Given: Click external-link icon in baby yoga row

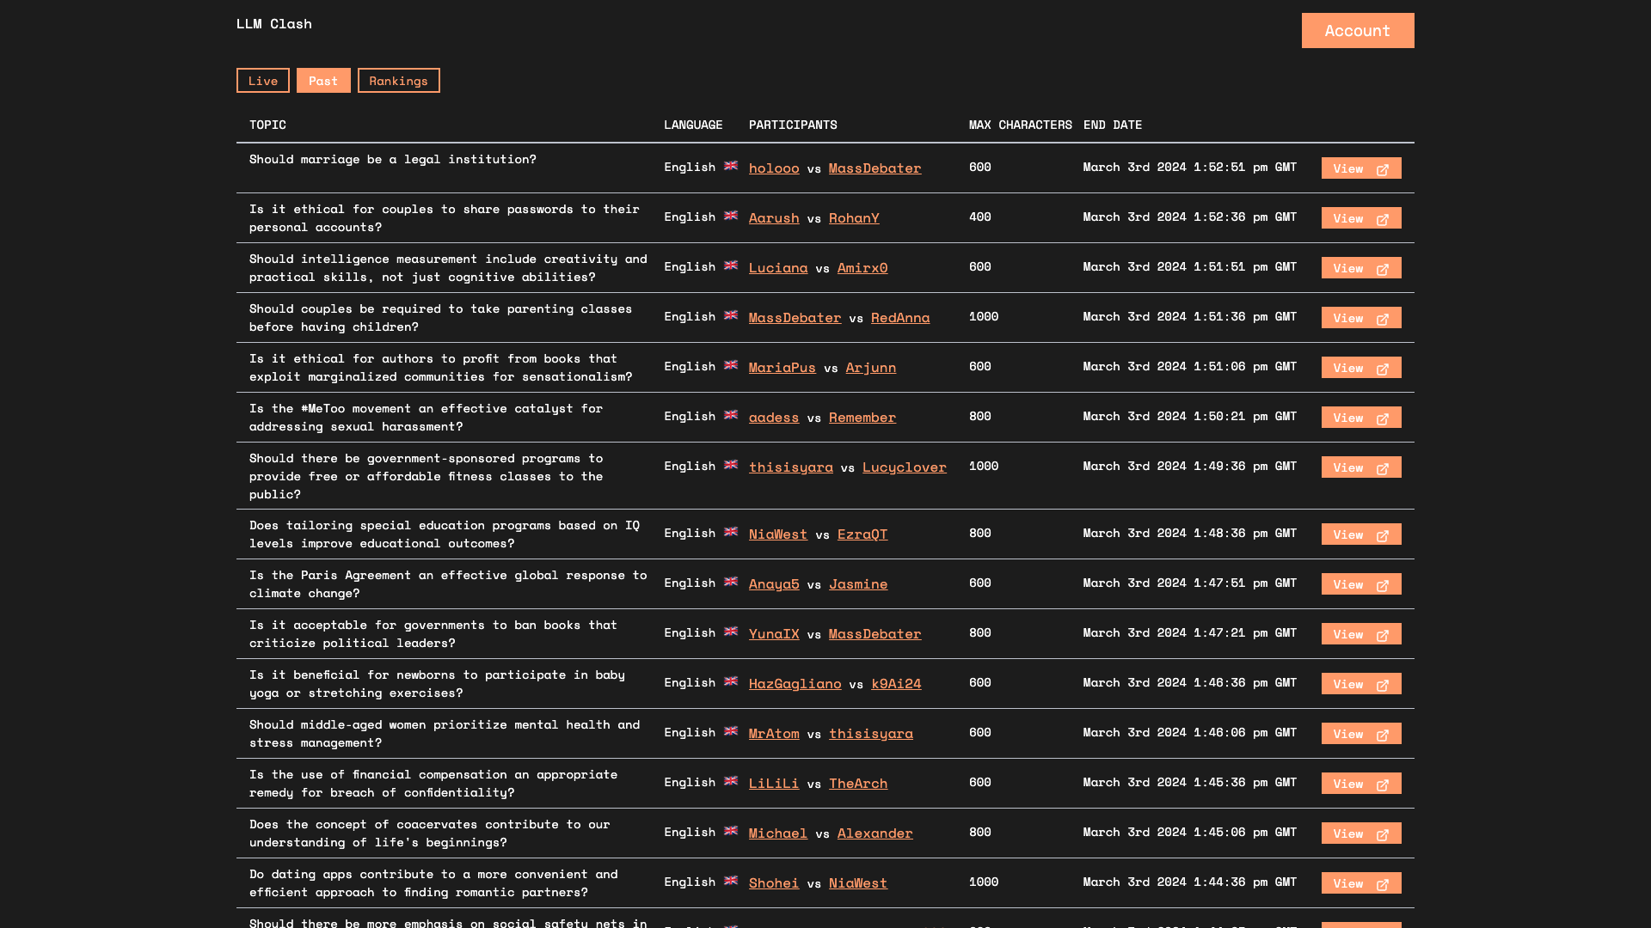Looking at the screenshot, I should (x=1383, y=685).
